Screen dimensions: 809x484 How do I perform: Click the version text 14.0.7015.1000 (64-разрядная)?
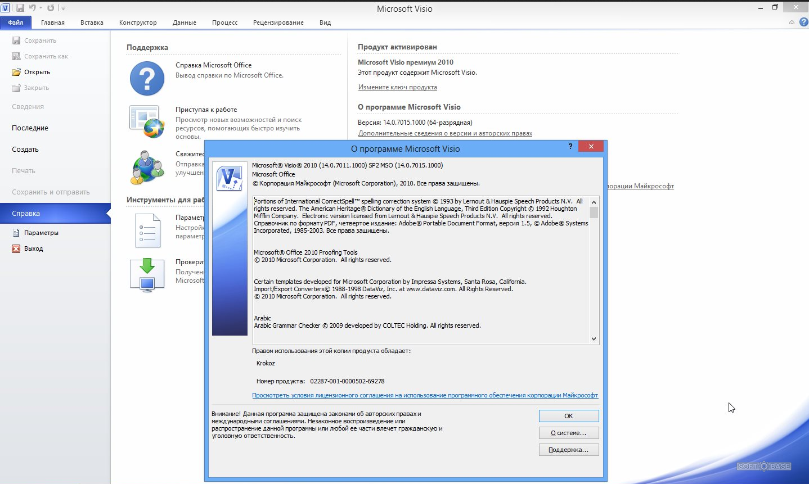(x=428, y=123)
